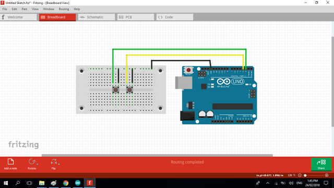Open Arduino IDE from the taskbar
This screenshot has width=334, height=188.
pyautogui.click(x=78, y=183)
